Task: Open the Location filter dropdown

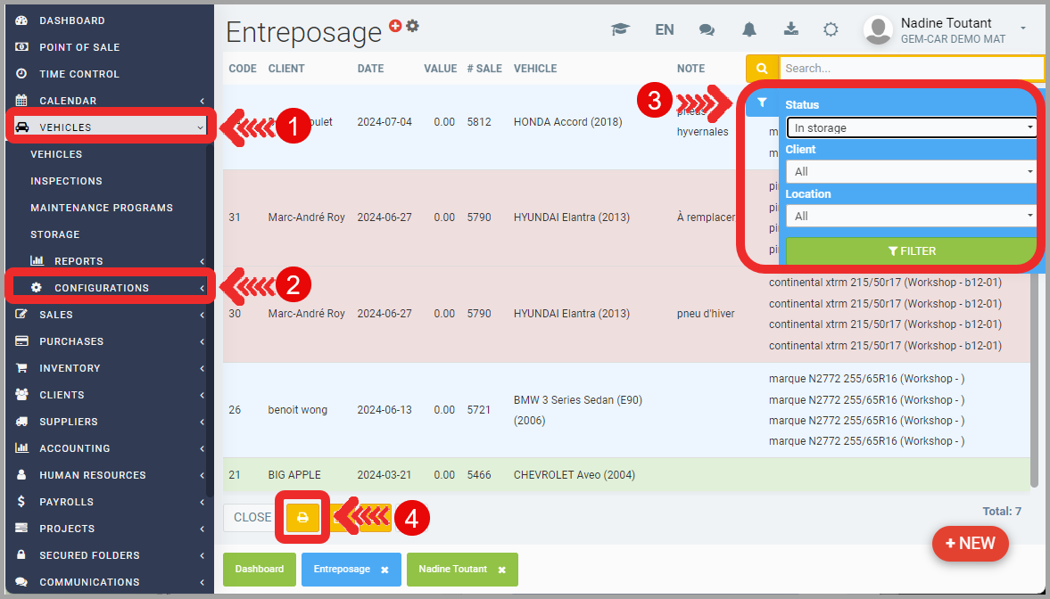Action: (910, 216)
